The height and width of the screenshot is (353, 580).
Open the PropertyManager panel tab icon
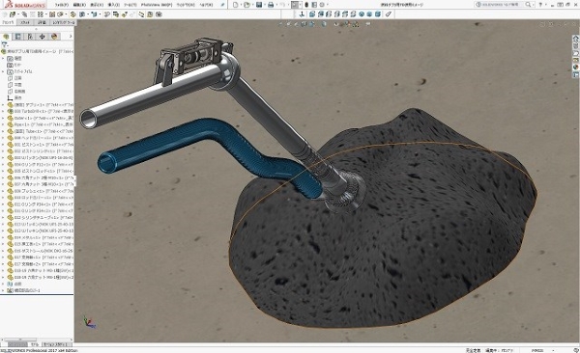pos(17,37)
